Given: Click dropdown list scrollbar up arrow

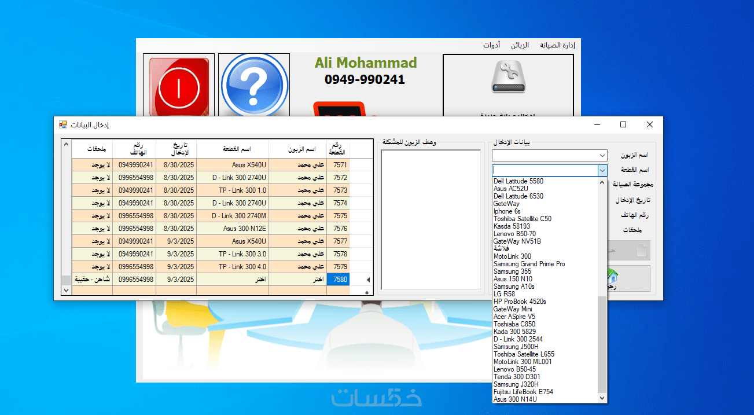Looking at the screenshot, I should click(602, 182).
